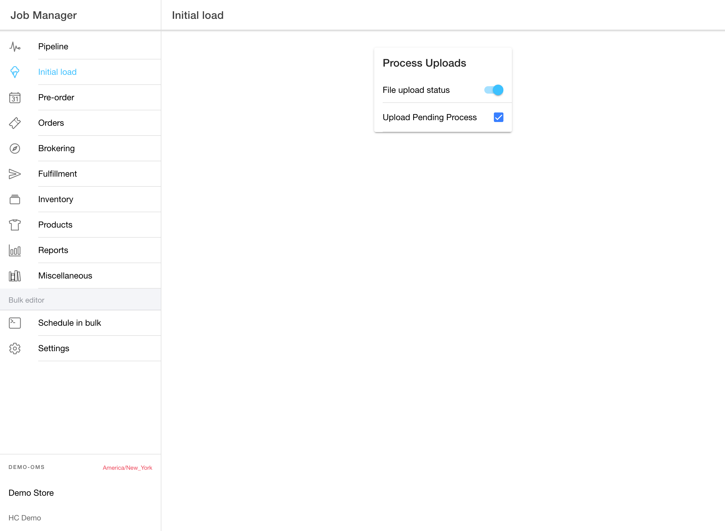
Task: Toggle the File upload status switch
Action: click(494, 90)
